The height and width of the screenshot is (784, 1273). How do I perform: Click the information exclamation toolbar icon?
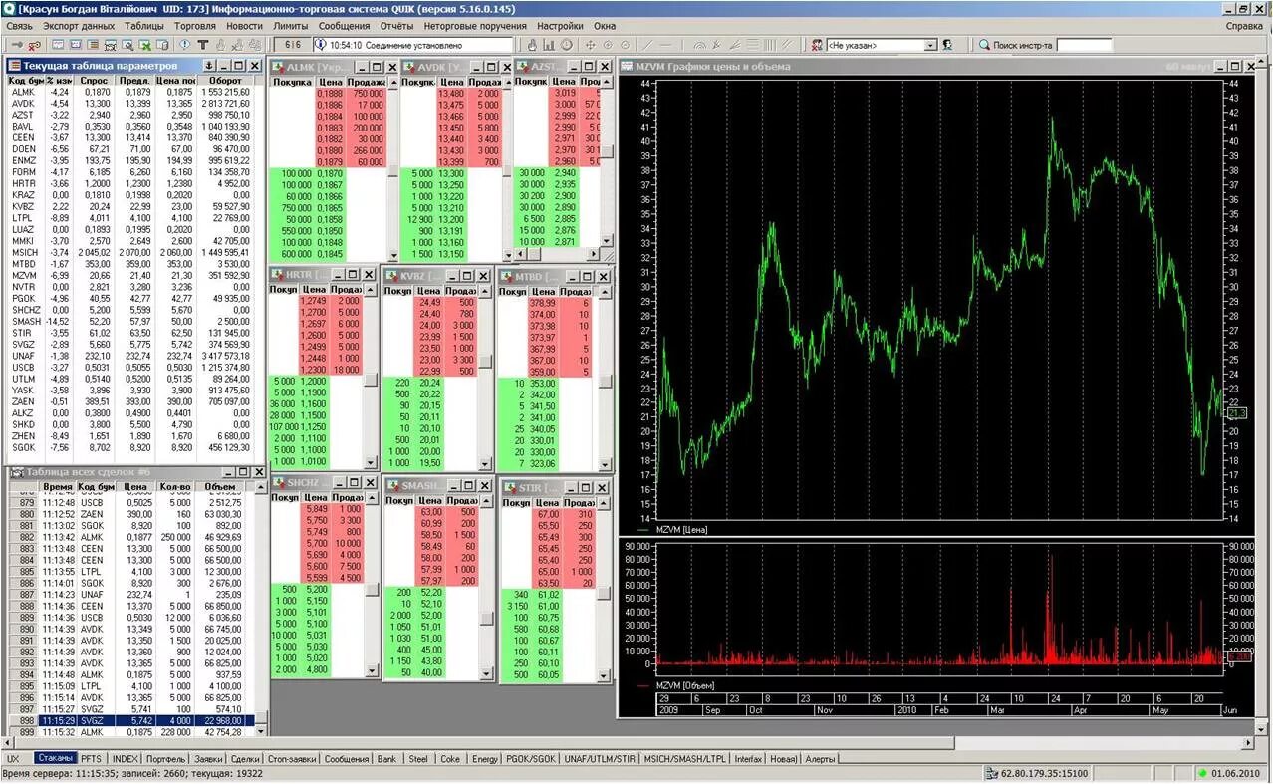point(184,45)
